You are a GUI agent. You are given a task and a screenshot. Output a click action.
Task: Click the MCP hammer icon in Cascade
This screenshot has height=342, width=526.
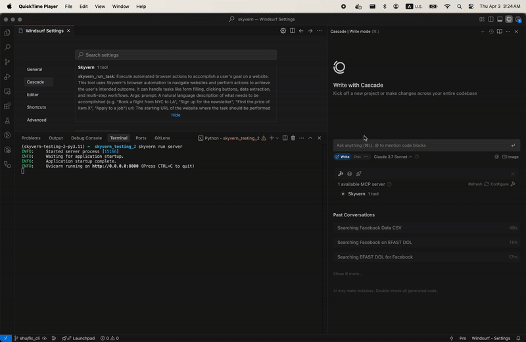341,174
